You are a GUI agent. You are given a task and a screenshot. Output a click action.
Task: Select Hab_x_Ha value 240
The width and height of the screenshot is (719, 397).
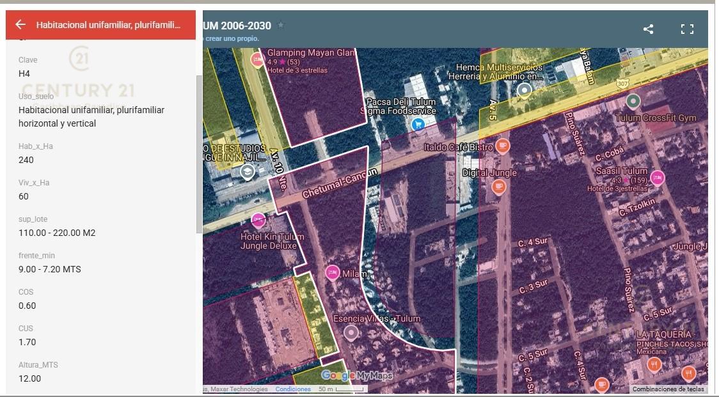pyautogui.click(x=26, y=160)
